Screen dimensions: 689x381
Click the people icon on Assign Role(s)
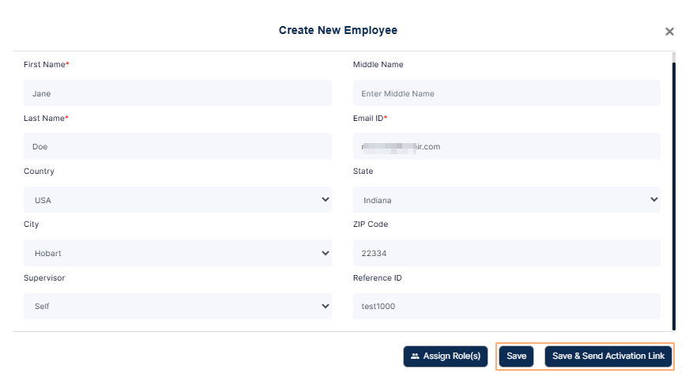pos(415,356)
